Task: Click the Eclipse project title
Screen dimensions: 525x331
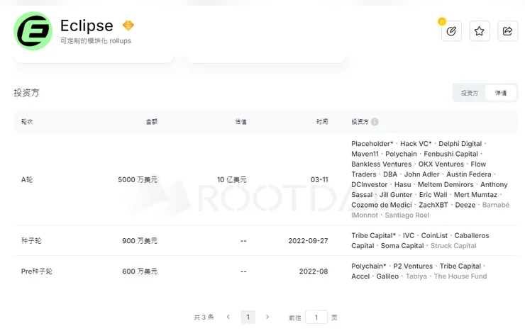Action: coord(87,26)
